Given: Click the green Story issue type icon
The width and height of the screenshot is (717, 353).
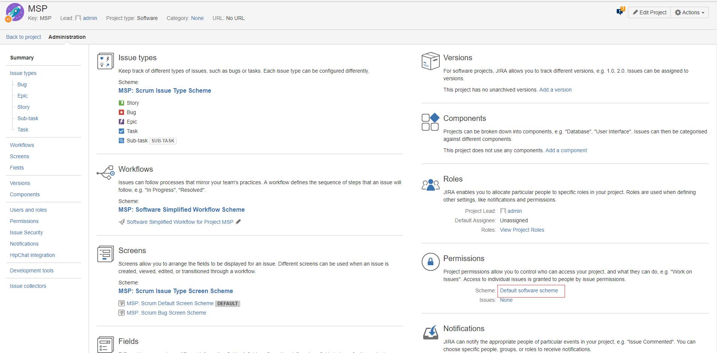Looking at the screenshot, I should [x=121, y=103].
